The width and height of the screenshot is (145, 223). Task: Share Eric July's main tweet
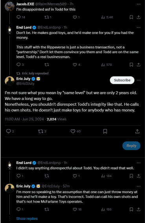[x=137, y=131]
